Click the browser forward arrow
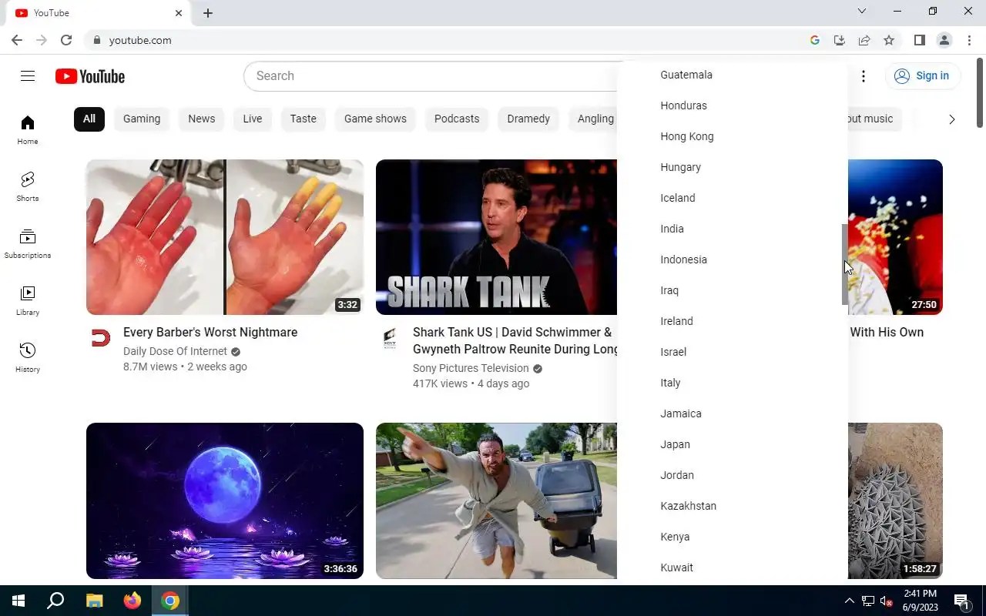986x616 pixels. pyautogui.click(x=42, y=40)
